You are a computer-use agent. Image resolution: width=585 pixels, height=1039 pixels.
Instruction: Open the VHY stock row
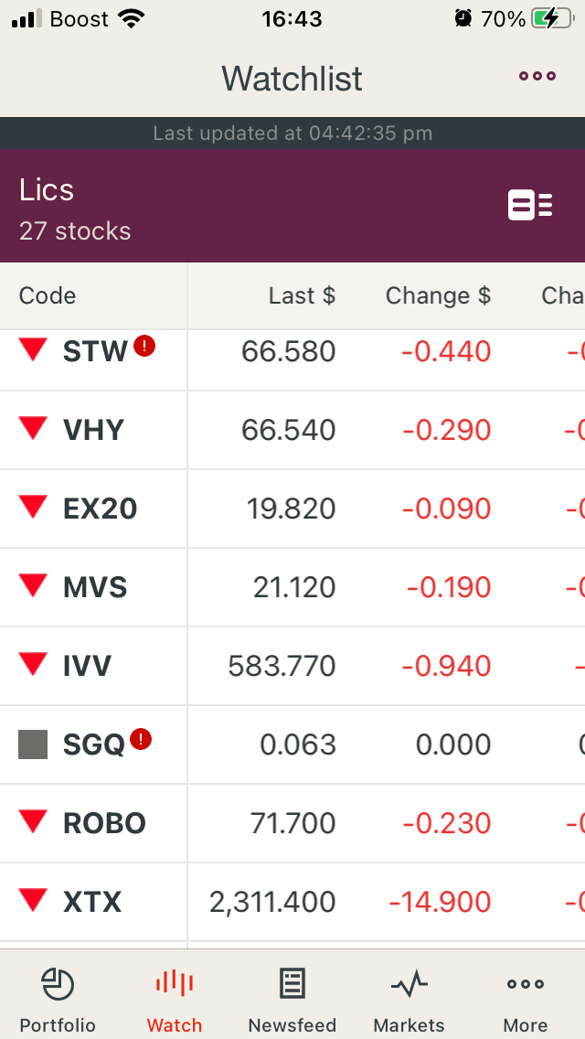tap(292, 430)
